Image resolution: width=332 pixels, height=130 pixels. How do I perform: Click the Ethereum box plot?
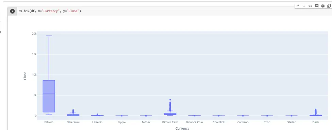point(73,115)
